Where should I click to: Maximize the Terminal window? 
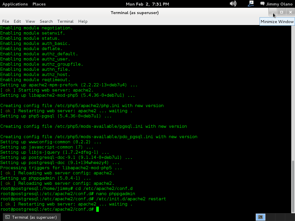pyautogui.click(x=281, y=12)
